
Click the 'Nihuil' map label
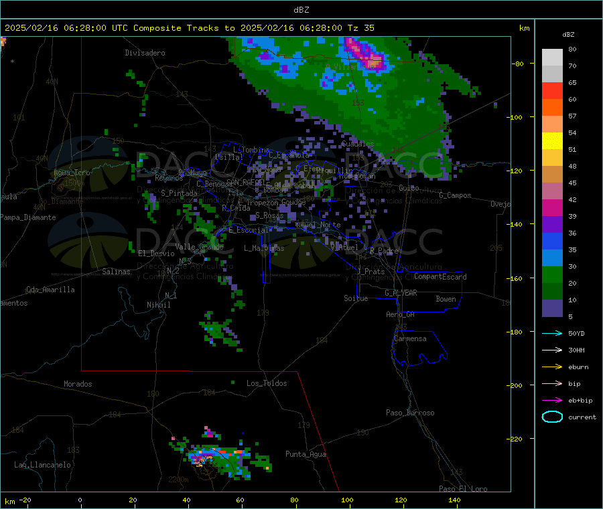coord(158,305)
